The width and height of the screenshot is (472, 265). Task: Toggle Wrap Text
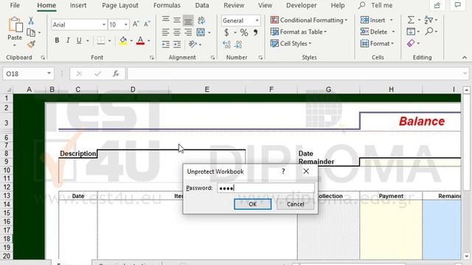tap(201, 20)
